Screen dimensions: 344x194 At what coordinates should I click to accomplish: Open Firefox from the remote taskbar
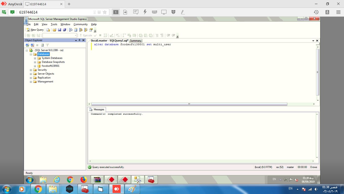point(83,180)
